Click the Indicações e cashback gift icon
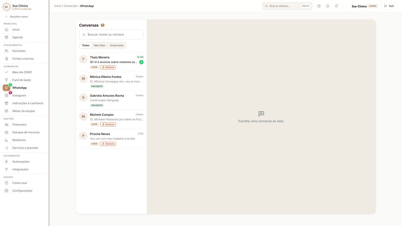Viewport: 402px width, 226px height. (6, 103)
